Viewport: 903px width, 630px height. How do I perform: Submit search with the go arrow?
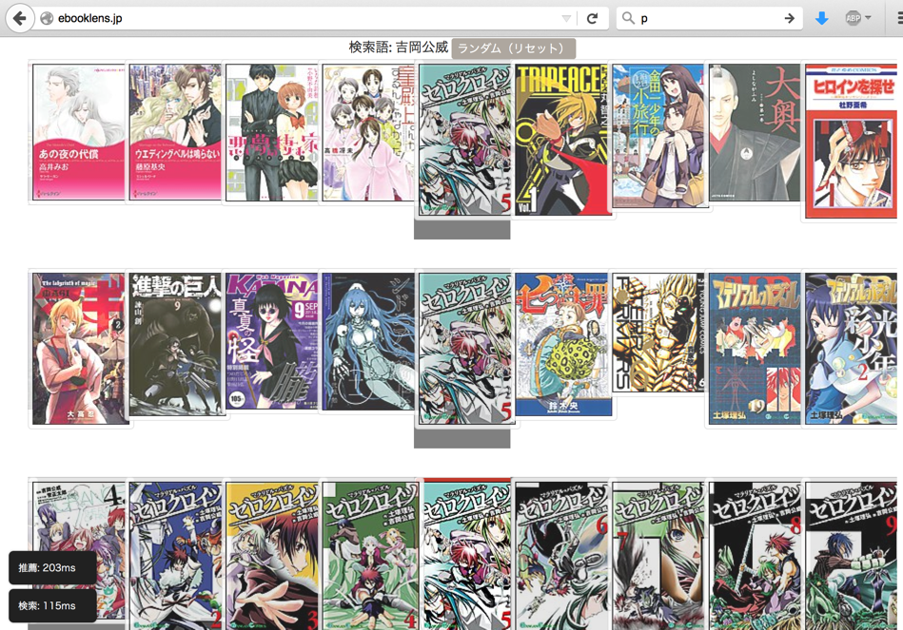789,18
